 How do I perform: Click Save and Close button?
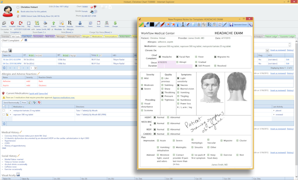[x=238, y=25]
